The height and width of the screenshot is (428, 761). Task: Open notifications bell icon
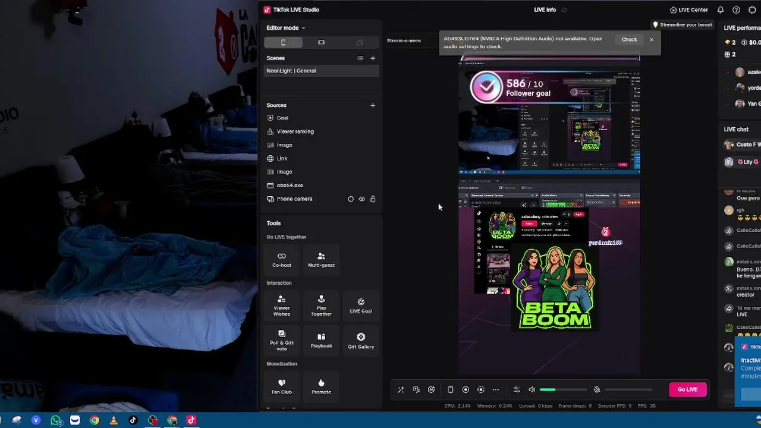pos(721,10)
